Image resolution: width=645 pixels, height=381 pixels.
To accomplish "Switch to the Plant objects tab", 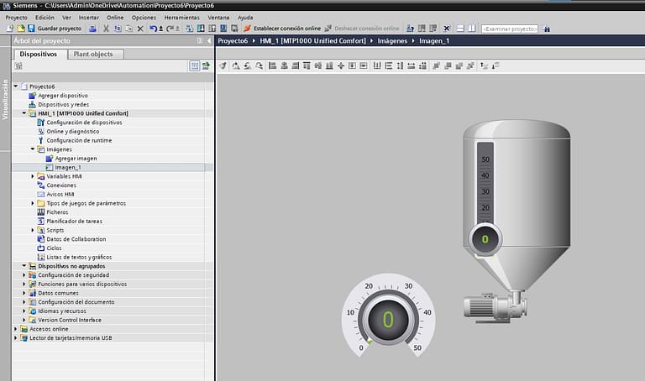I will (x=96, y=54).
